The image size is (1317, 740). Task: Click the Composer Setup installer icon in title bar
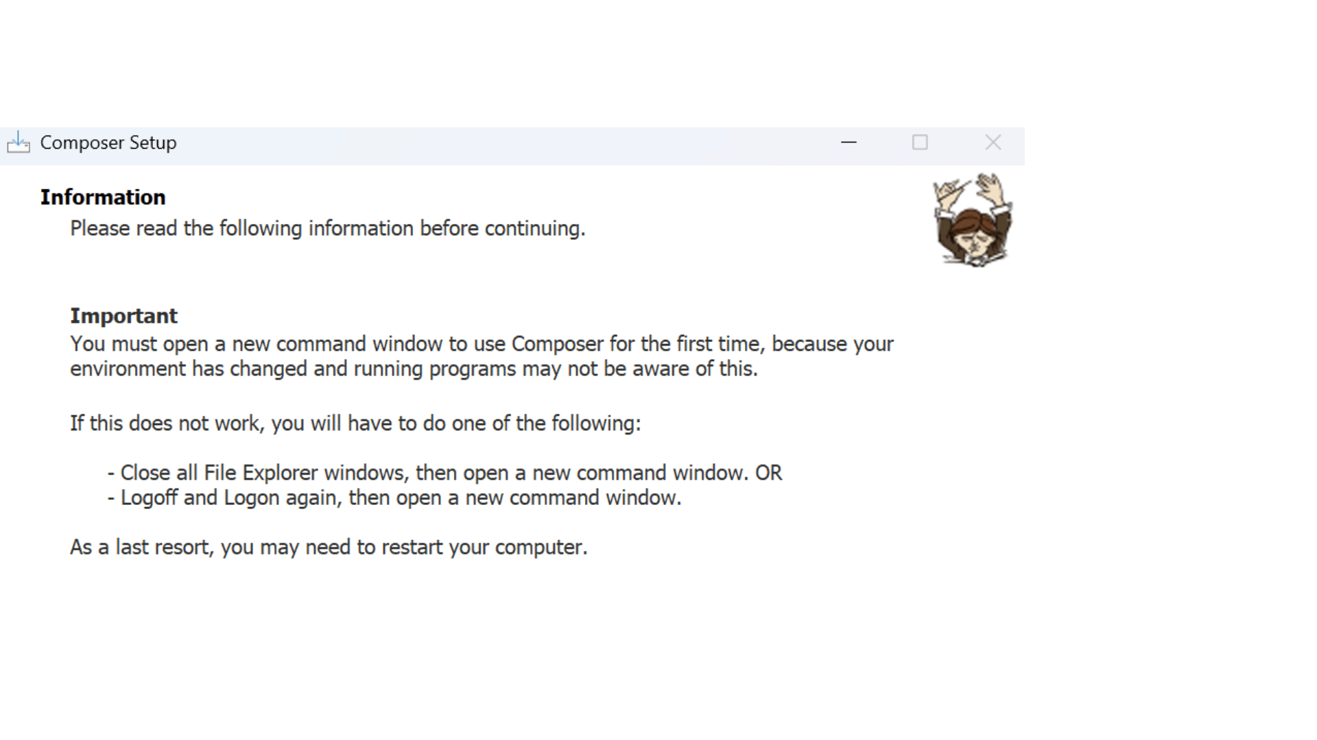(19, 143)
